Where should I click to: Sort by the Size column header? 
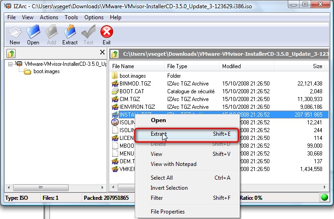click(x=300, y=66)
